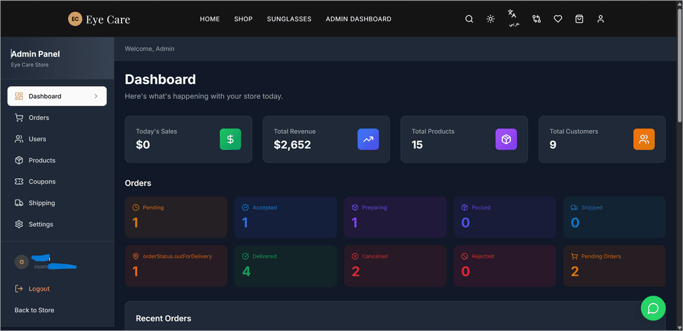Screen dimensions: 683x331
Task: Select Orders in the sidebar menu
Action: (57, 117)
